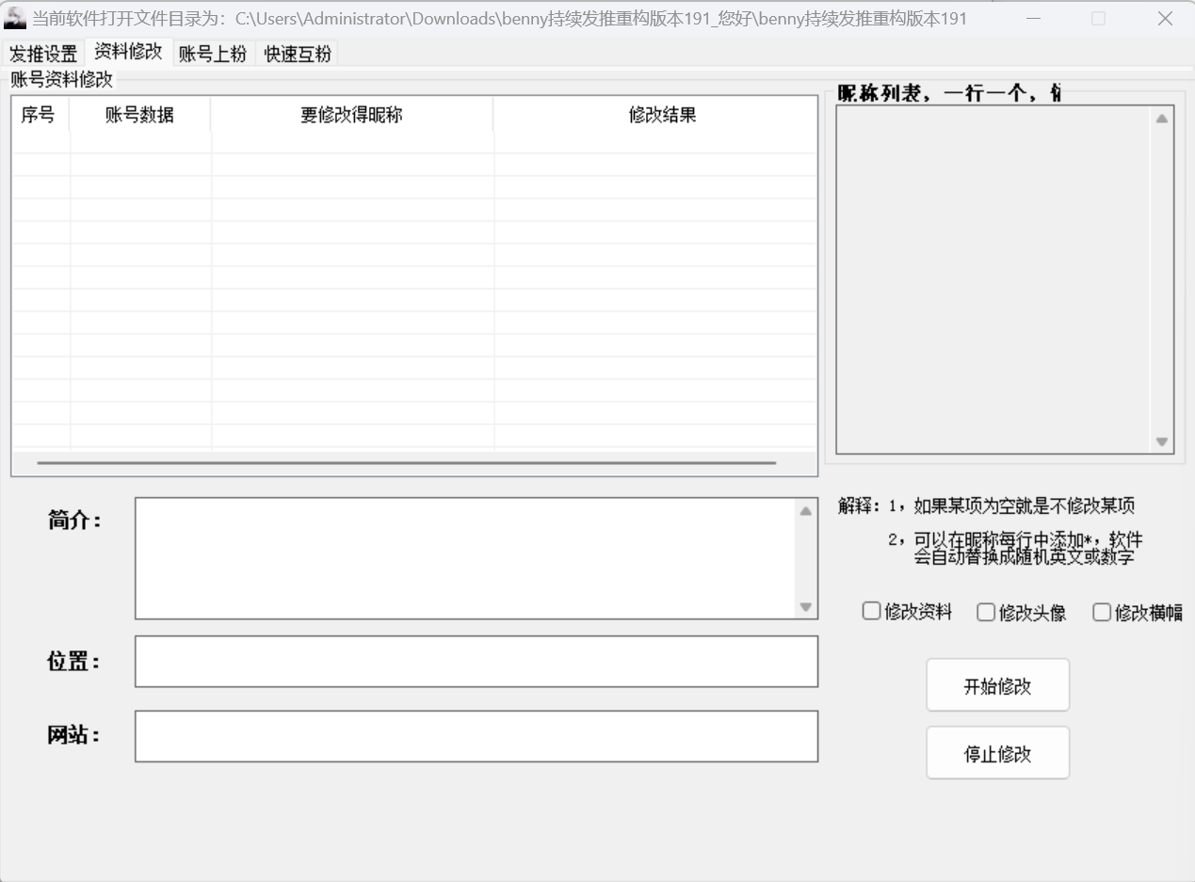
Task: Enable the 修改资料 checkbox
Action: coord(871,612)
